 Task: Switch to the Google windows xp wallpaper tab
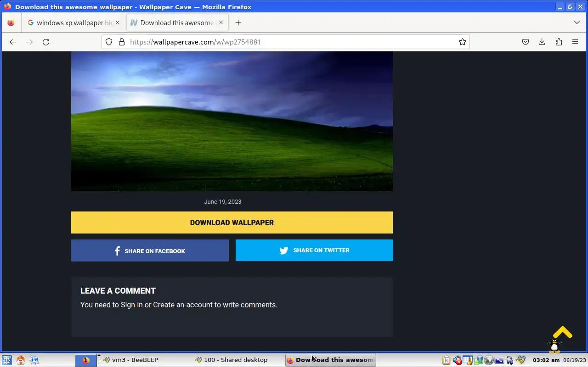[73, 22]
